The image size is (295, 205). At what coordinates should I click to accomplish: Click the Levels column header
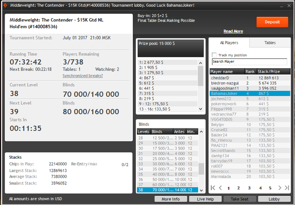[144, 131]
